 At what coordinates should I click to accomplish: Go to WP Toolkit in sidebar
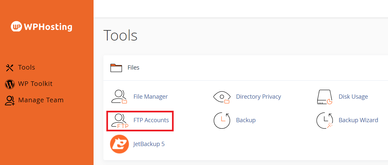point(35,84)
